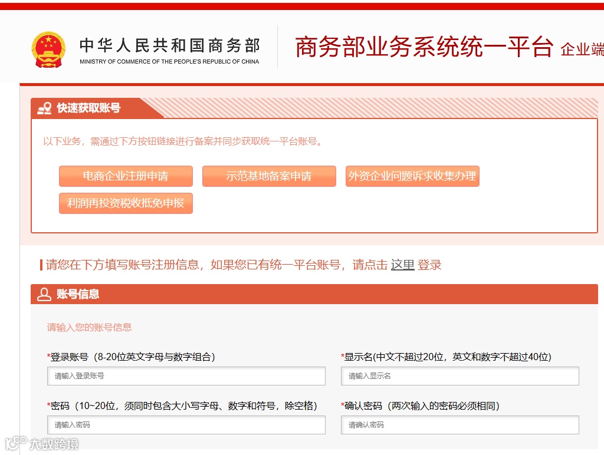Viewport: 604px width, 455px height.
Task: Follow the 这里 login link
Action: pyautogui.click(x=402, y=265)
